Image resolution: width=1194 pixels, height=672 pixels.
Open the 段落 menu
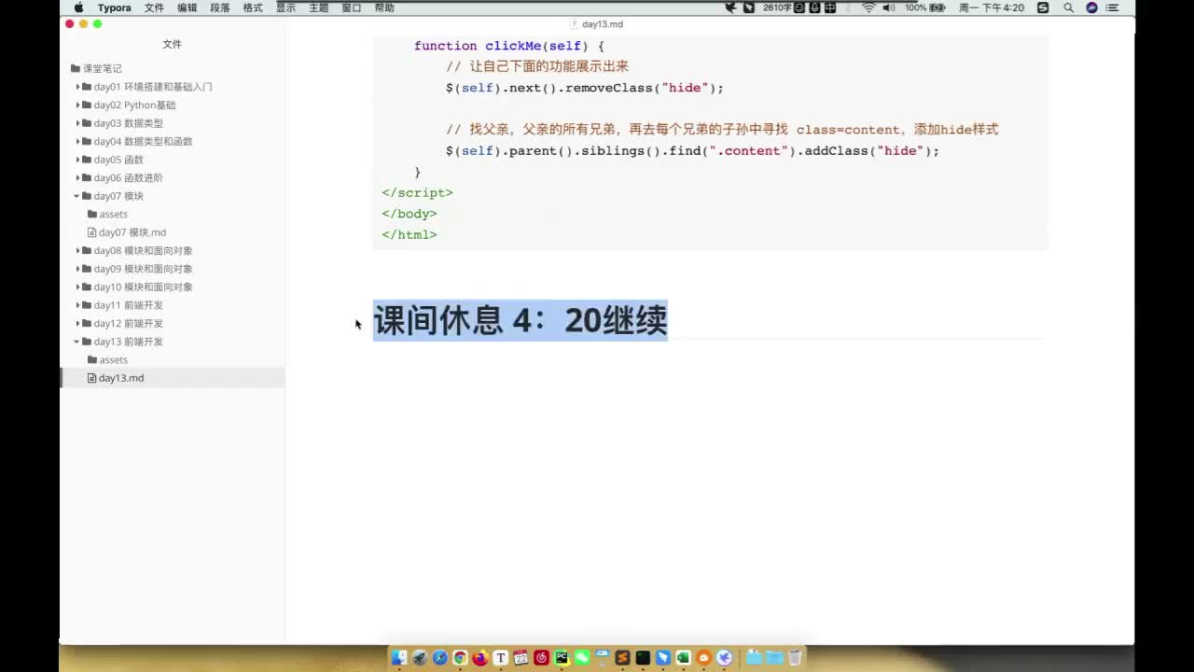pos(220,7)
